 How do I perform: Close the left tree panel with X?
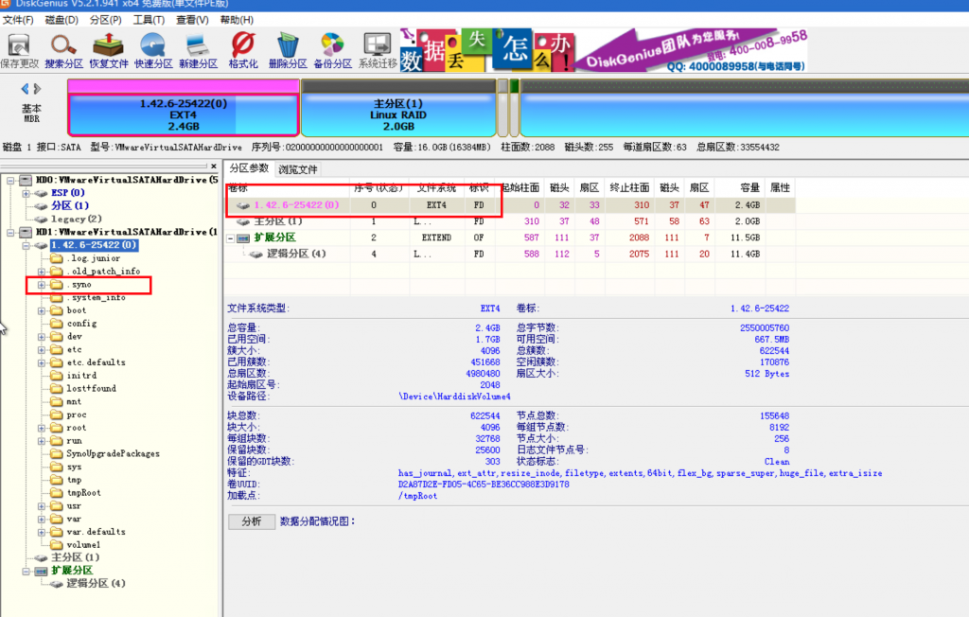coord(214,167)
